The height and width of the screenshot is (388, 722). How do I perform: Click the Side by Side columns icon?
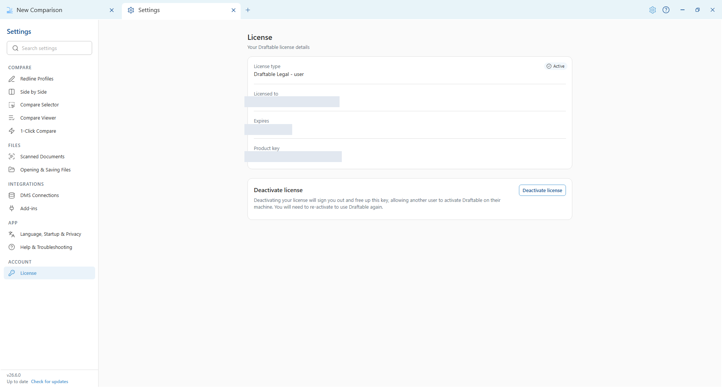tap(12, 92)
